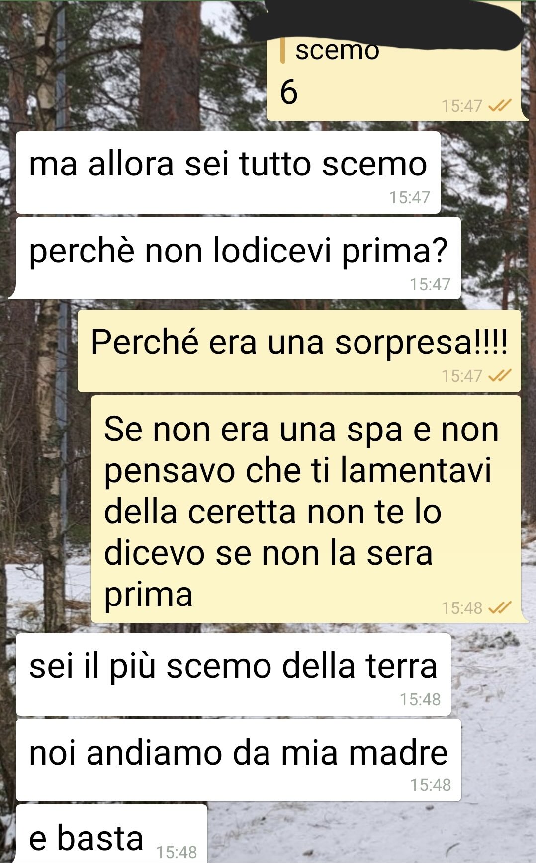Tap timestamp on "sei il più scemo della terra"
Screen dimensions: 536x863
[420, 699]
